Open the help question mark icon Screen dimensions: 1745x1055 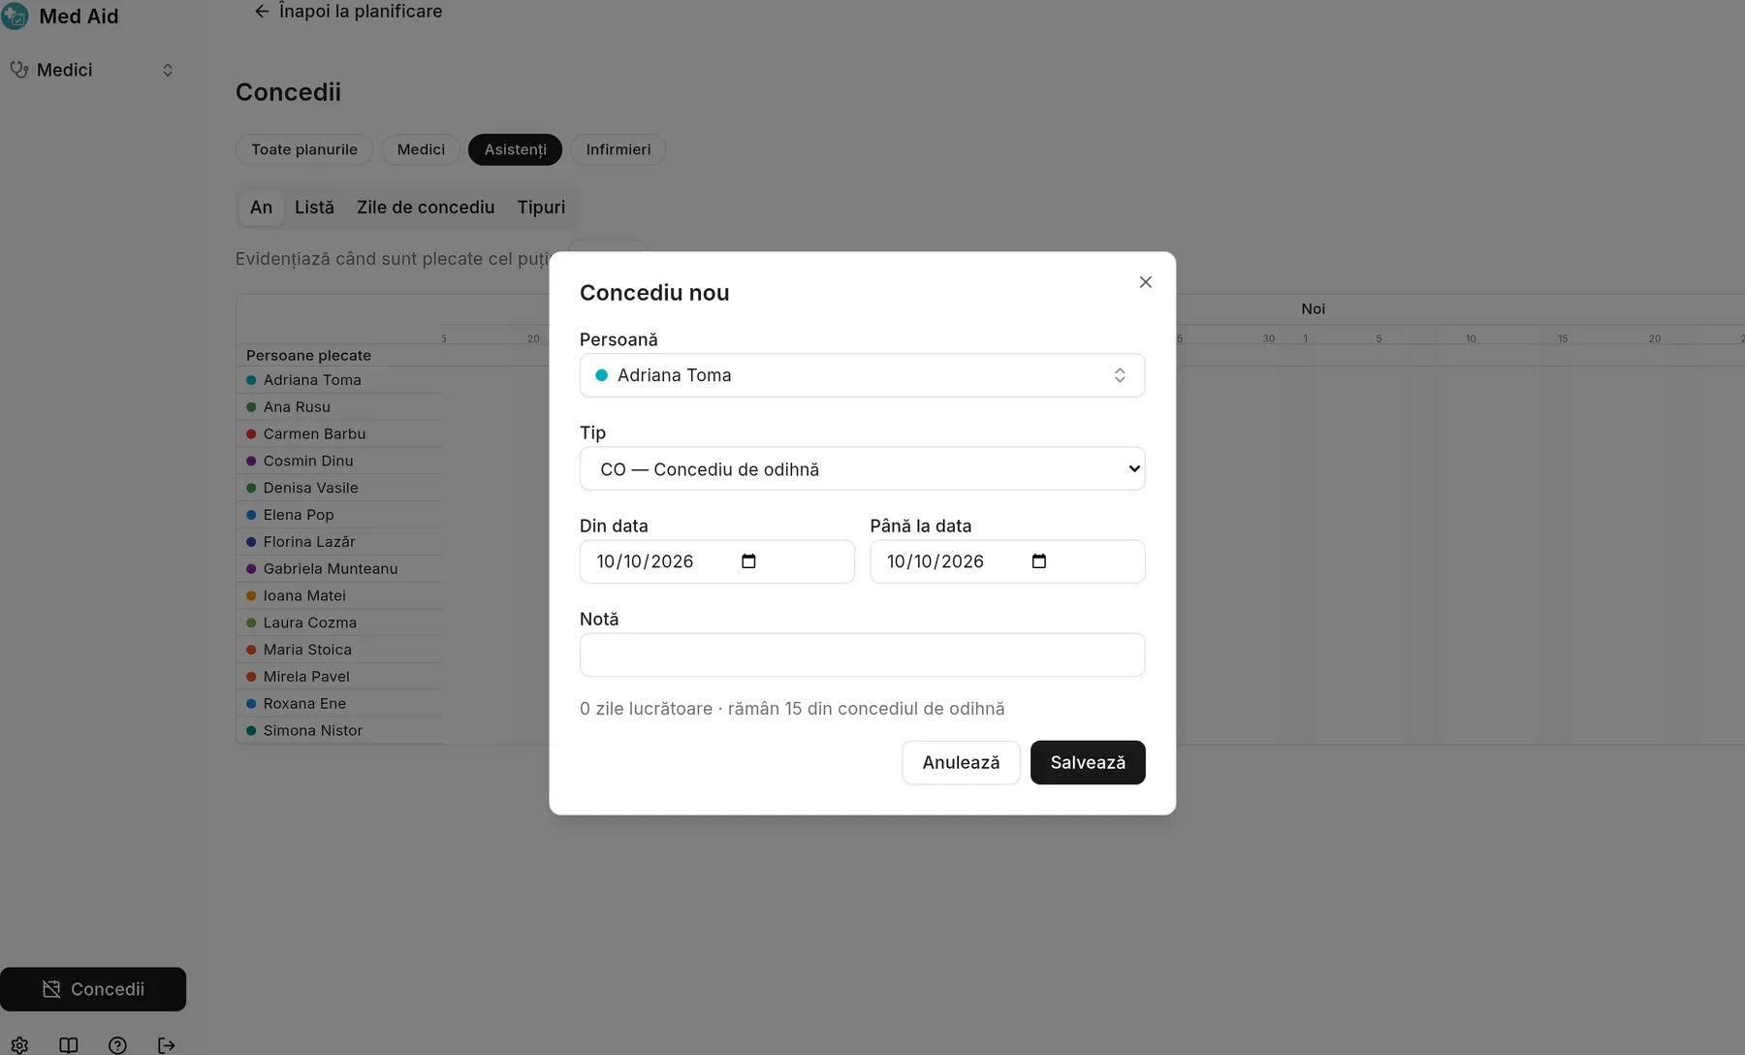pyautogui.click(x=117, y=1044)
